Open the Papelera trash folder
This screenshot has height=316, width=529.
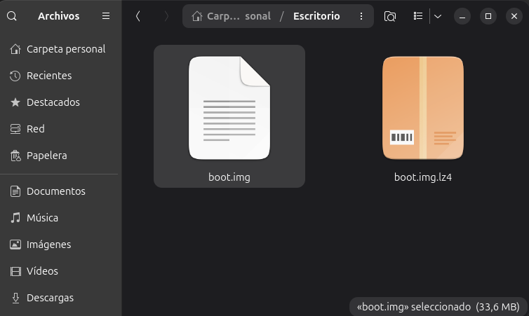click(x=46, y=156)
